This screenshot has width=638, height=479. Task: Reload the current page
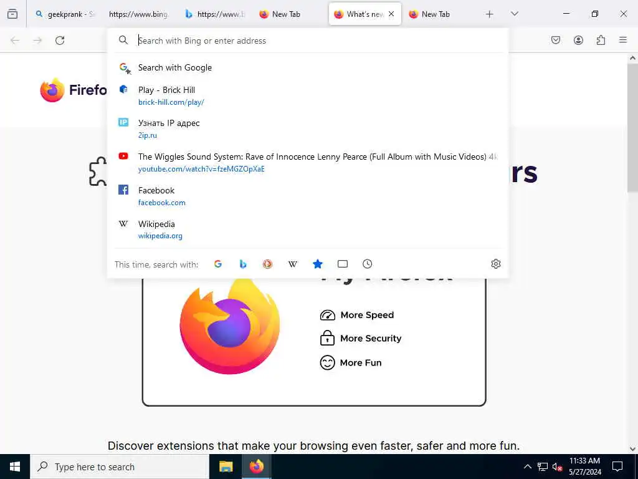(x=60, y=41)
